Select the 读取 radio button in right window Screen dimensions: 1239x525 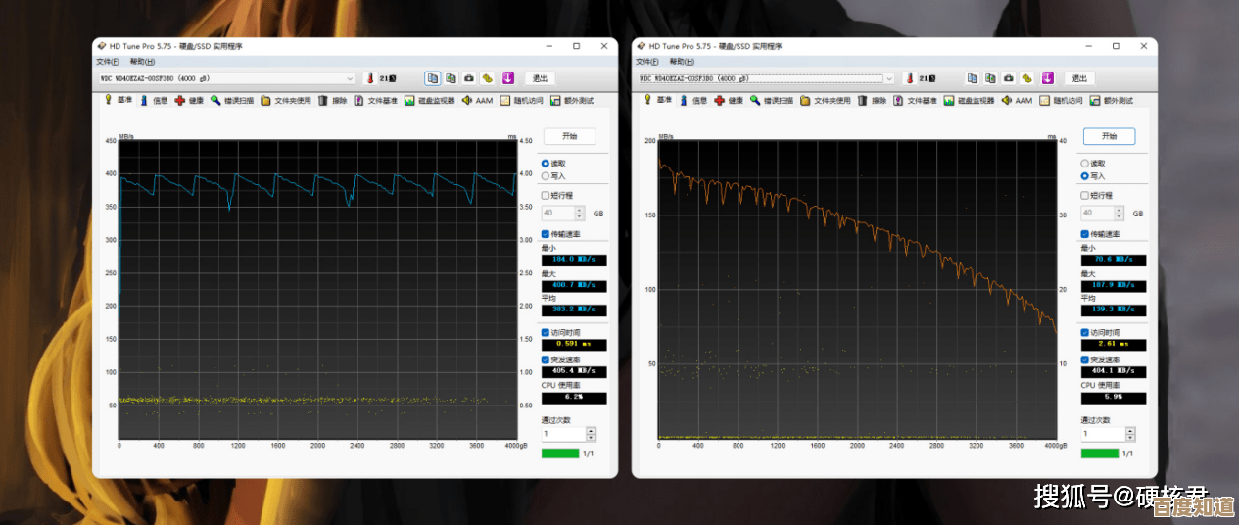point(1085,164)
